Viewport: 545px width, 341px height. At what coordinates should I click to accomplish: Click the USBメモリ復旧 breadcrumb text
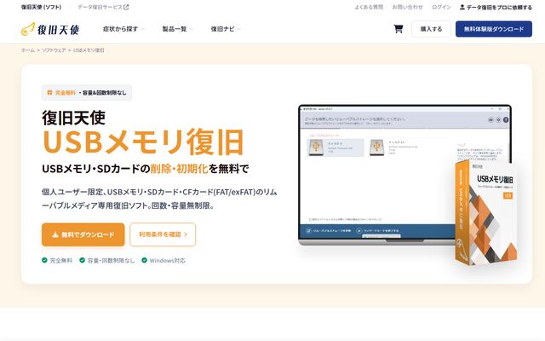[89, 50]
